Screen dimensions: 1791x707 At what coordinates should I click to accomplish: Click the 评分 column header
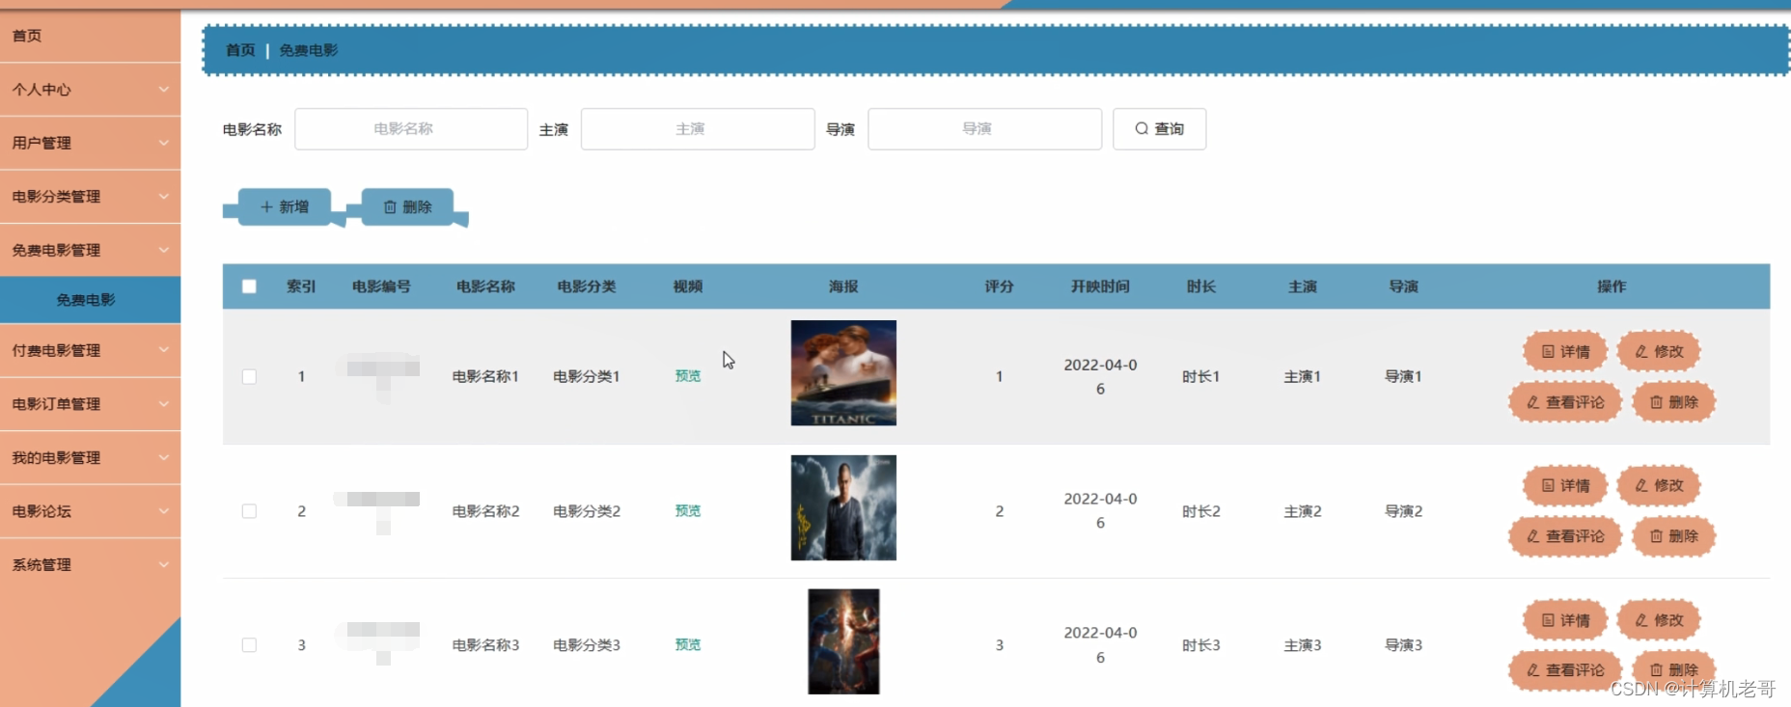coord(999,286)
